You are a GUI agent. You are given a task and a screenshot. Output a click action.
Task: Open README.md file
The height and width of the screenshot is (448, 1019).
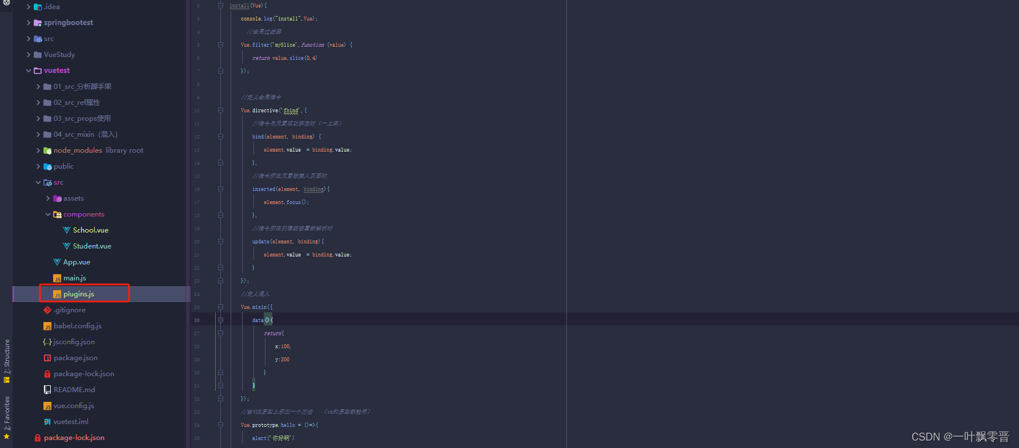tap(74, 390)
